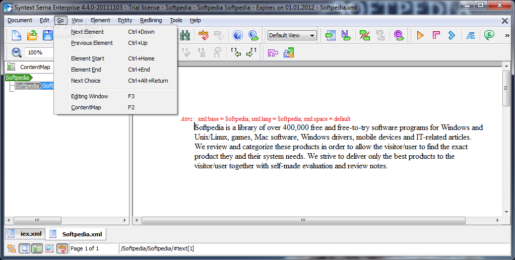
Task: Click the red Attrs attributes line
Action: (266, 119)
